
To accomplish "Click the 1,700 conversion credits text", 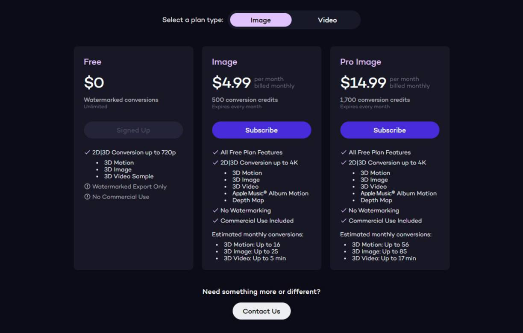I will coord(375,100).
